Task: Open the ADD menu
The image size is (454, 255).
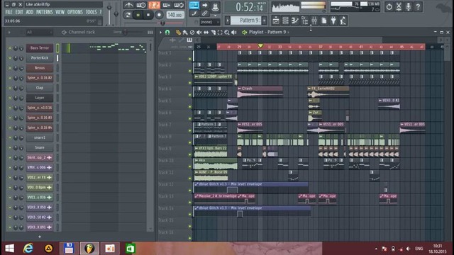Action: coord(30,12)
